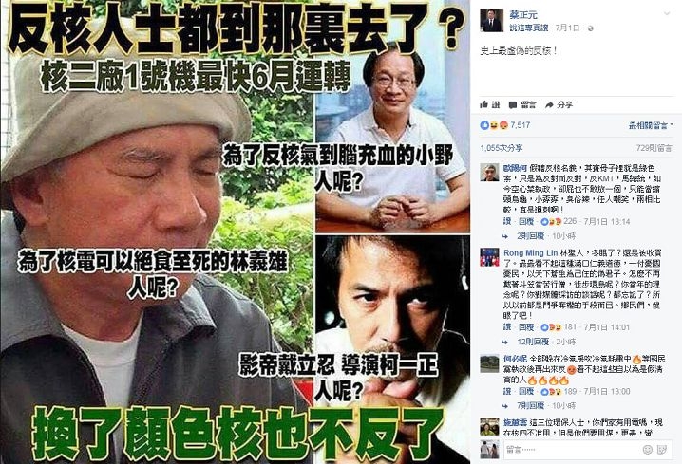This screenshot has width=682, height=464.
Task: Click the comment bubble icon 留言
Action: coord(513,104)
